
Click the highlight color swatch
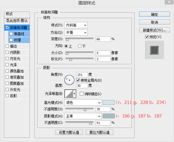[109, 103]
